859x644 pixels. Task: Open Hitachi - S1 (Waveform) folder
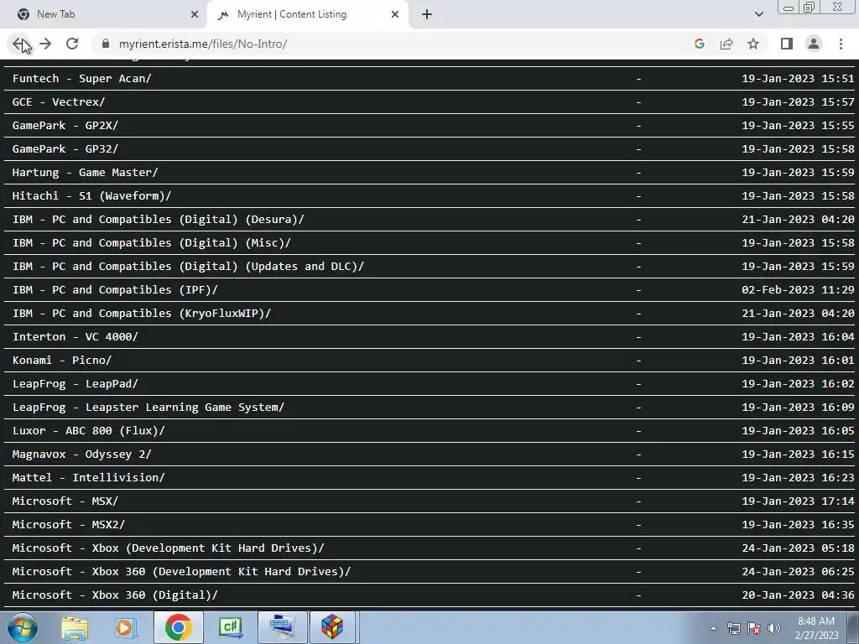[x=91, y=196]
